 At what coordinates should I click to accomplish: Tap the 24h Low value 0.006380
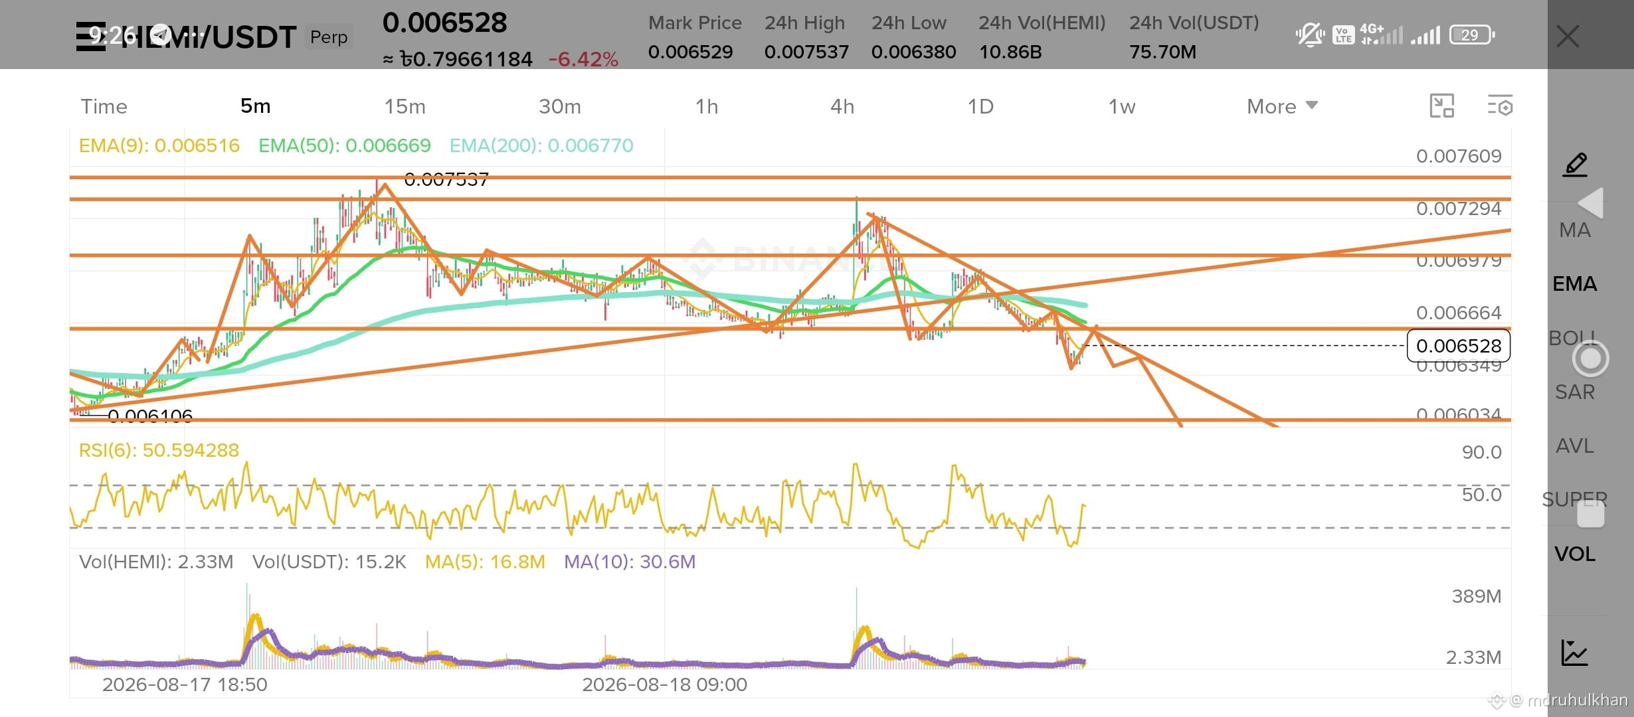point(913,52)
